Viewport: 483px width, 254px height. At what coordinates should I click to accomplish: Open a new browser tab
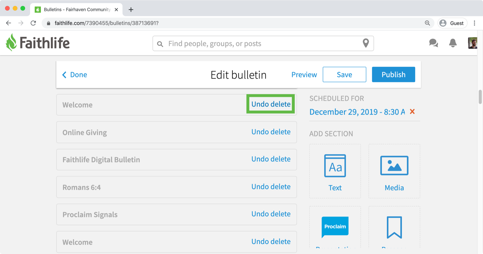(x=131, y=10)
